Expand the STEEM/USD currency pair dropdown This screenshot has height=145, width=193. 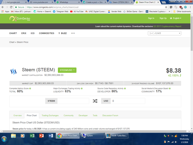[67, 70]
